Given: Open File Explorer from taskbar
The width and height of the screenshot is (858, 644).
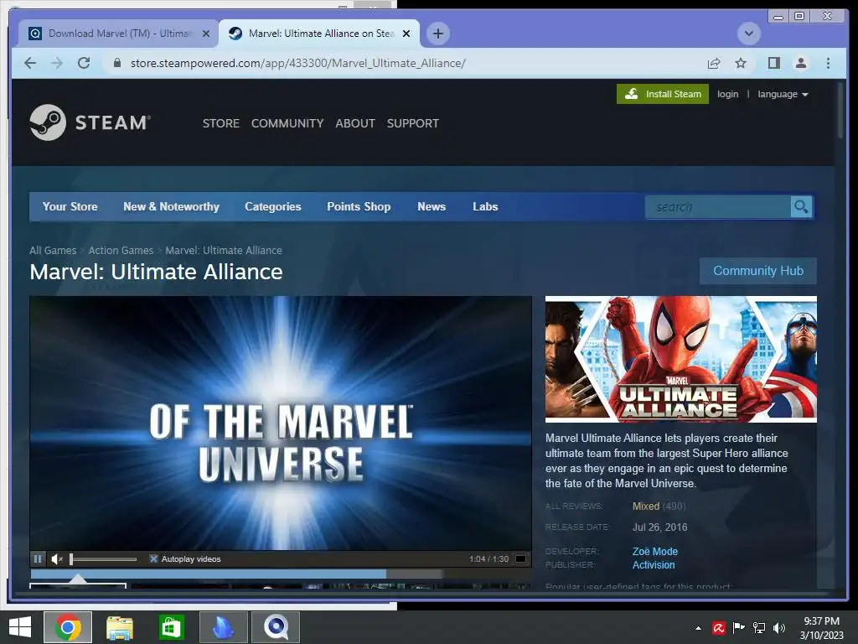Looking at the screenshot, I should 119,627.
